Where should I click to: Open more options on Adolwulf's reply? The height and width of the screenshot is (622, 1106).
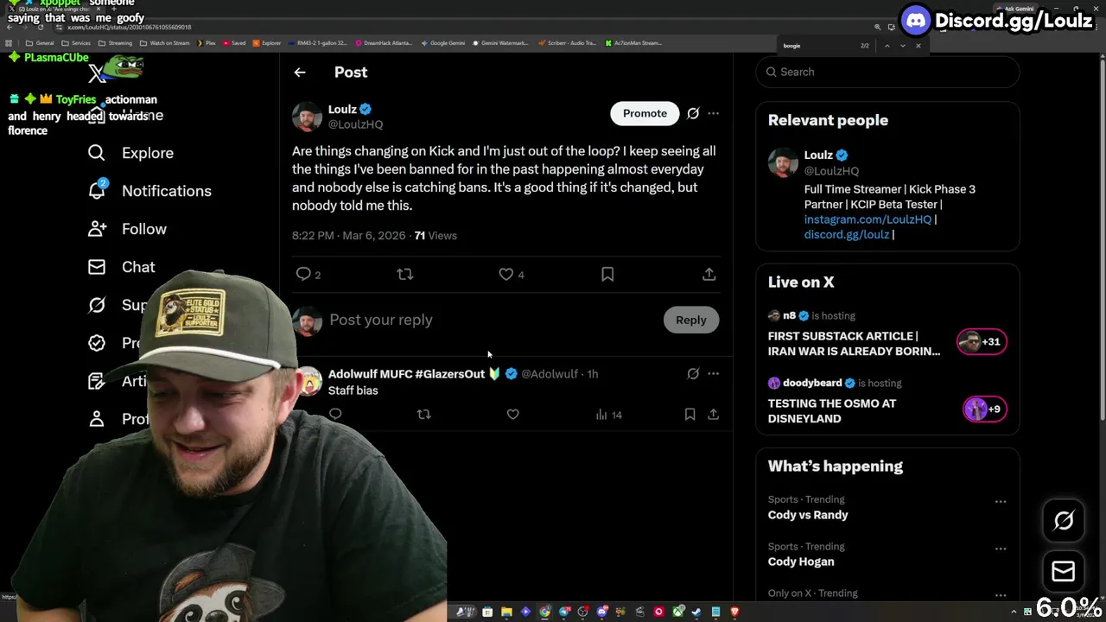tap(713, 374)
